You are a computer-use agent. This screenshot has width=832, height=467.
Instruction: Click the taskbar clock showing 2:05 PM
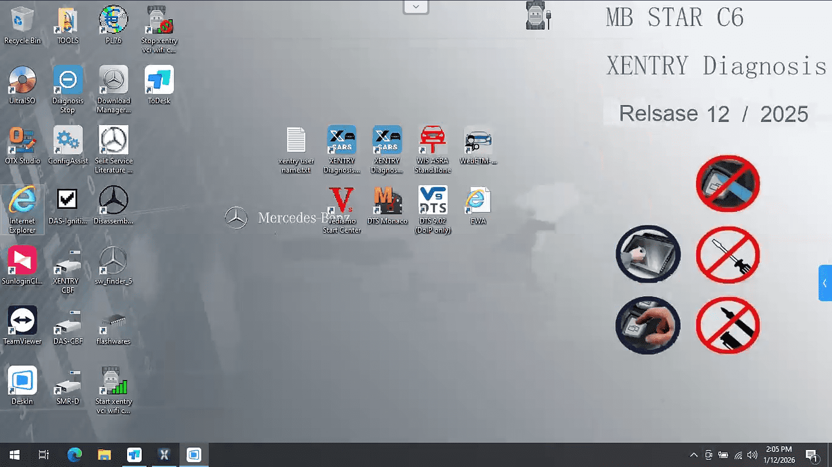pyautogui.click(x=779, y=455)
